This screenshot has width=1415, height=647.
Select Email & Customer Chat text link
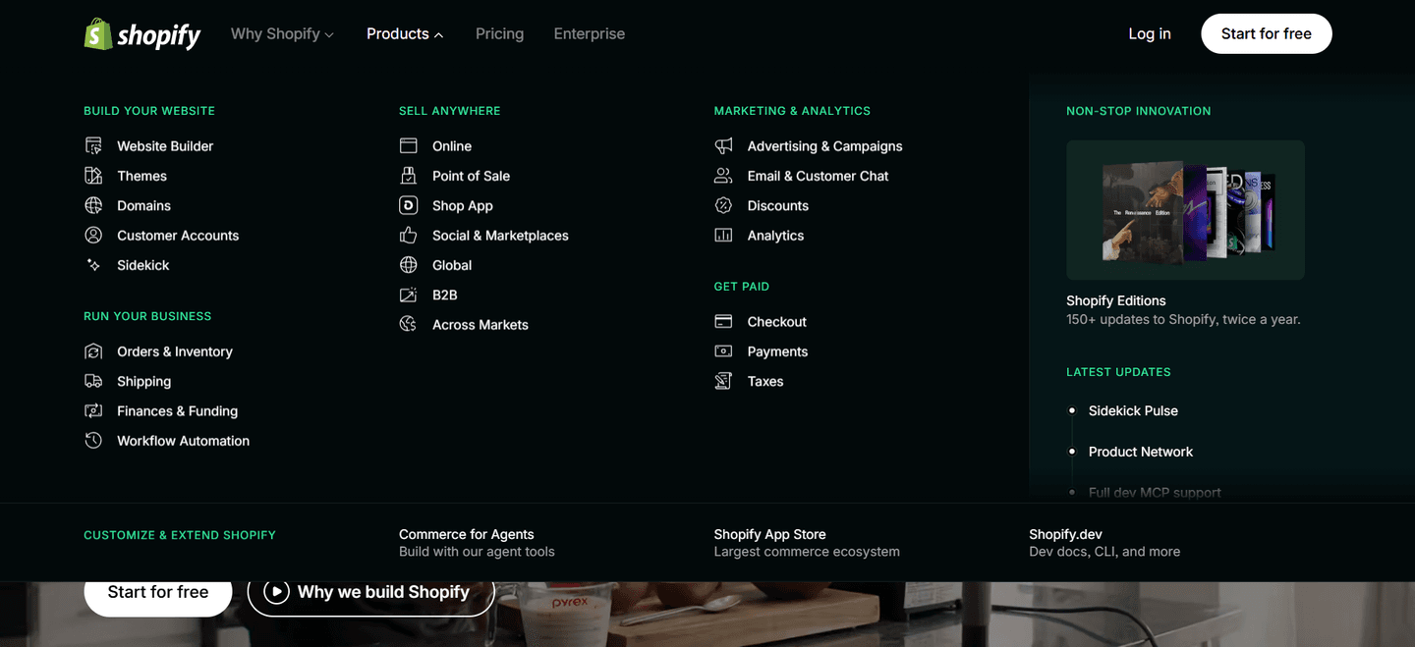(x=819, y=176)
